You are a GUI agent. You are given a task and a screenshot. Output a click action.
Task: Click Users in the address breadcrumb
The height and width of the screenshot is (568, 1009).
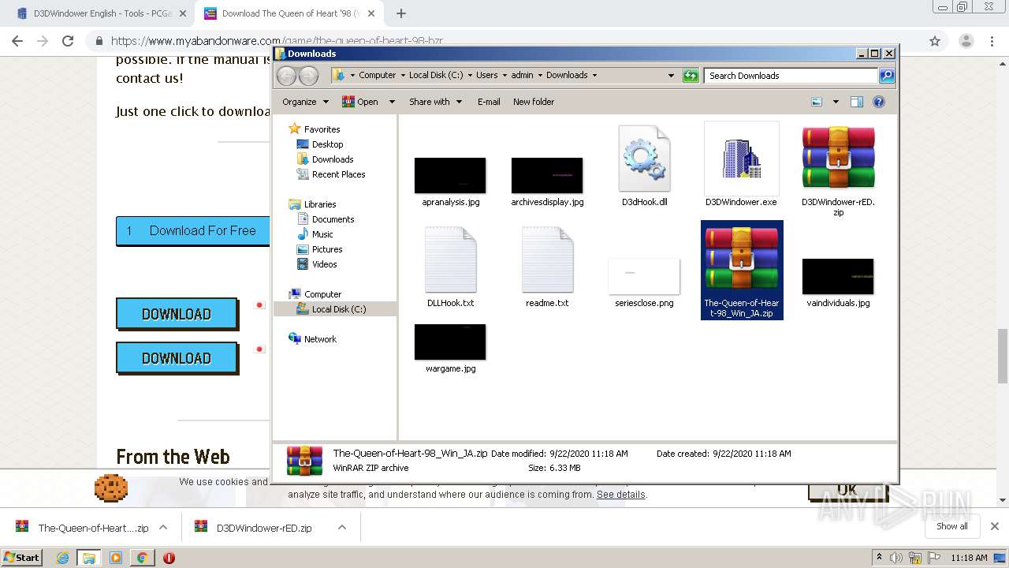click(486, 76)
